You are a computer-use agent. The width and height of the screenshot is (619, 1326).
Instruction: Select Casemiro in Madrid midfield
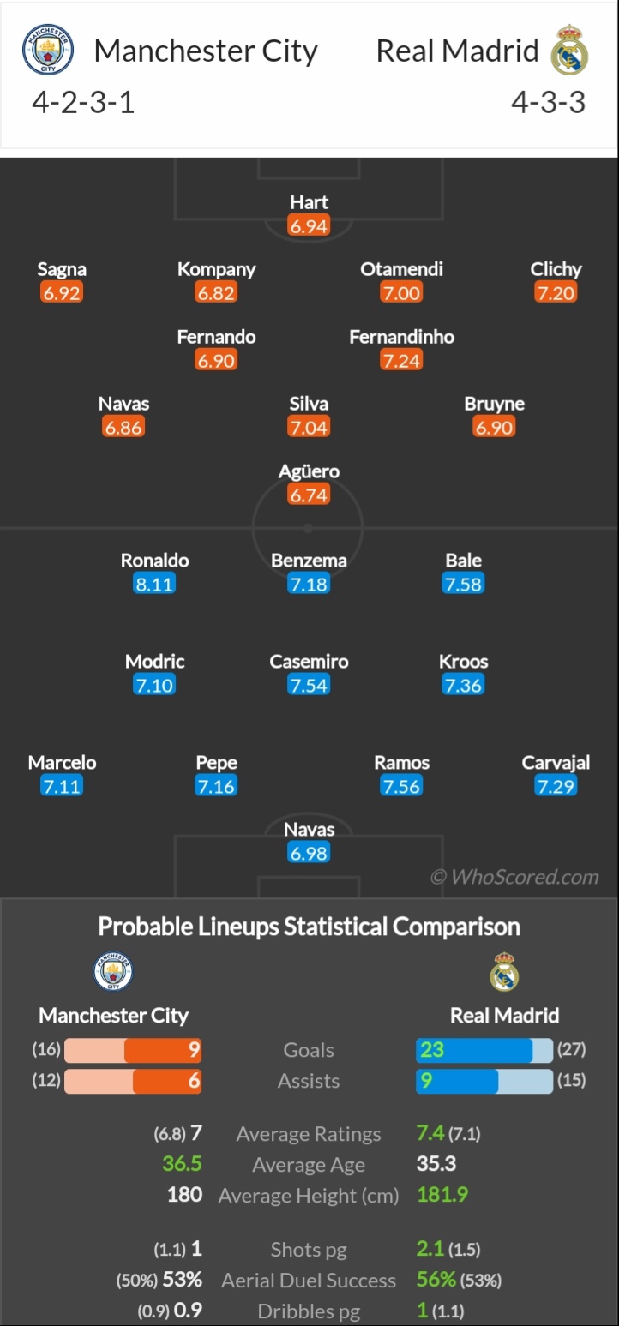(x=309, y=662)
